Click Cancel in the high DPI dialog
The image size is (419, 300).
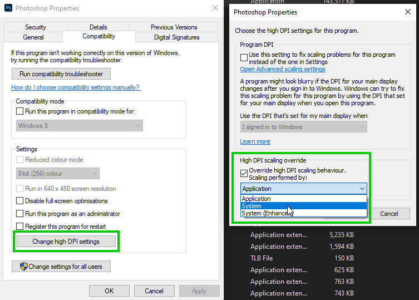coord(389,214)
